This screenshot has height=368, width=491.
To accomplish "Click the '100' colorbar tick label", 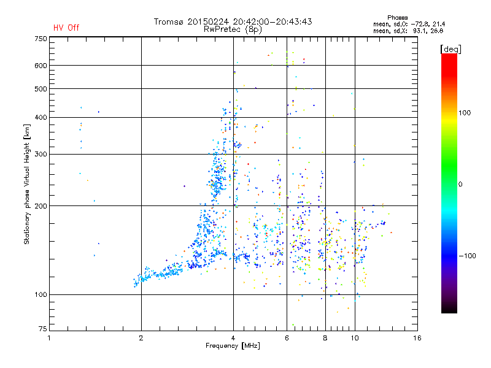I will 465,113.
